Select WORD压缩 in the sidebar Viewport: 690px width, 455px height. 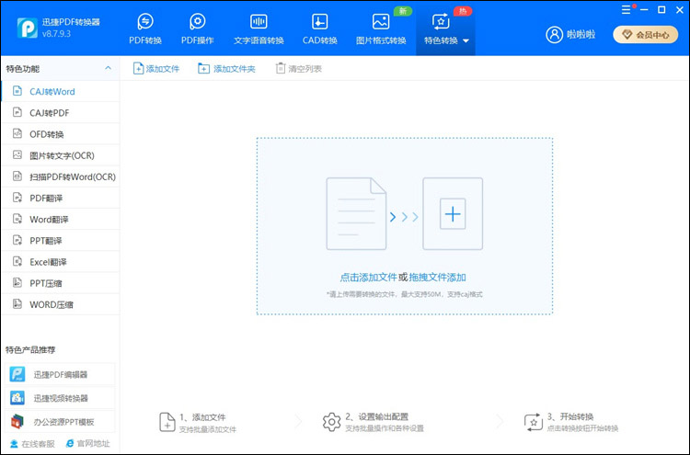(x=61, y=304)
